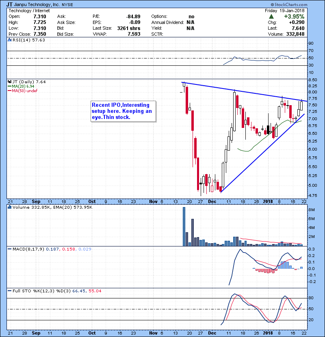Click the MACD(8,17,9) legend label
Viewport: 325px width, 337px height.
tap(28, 249)
